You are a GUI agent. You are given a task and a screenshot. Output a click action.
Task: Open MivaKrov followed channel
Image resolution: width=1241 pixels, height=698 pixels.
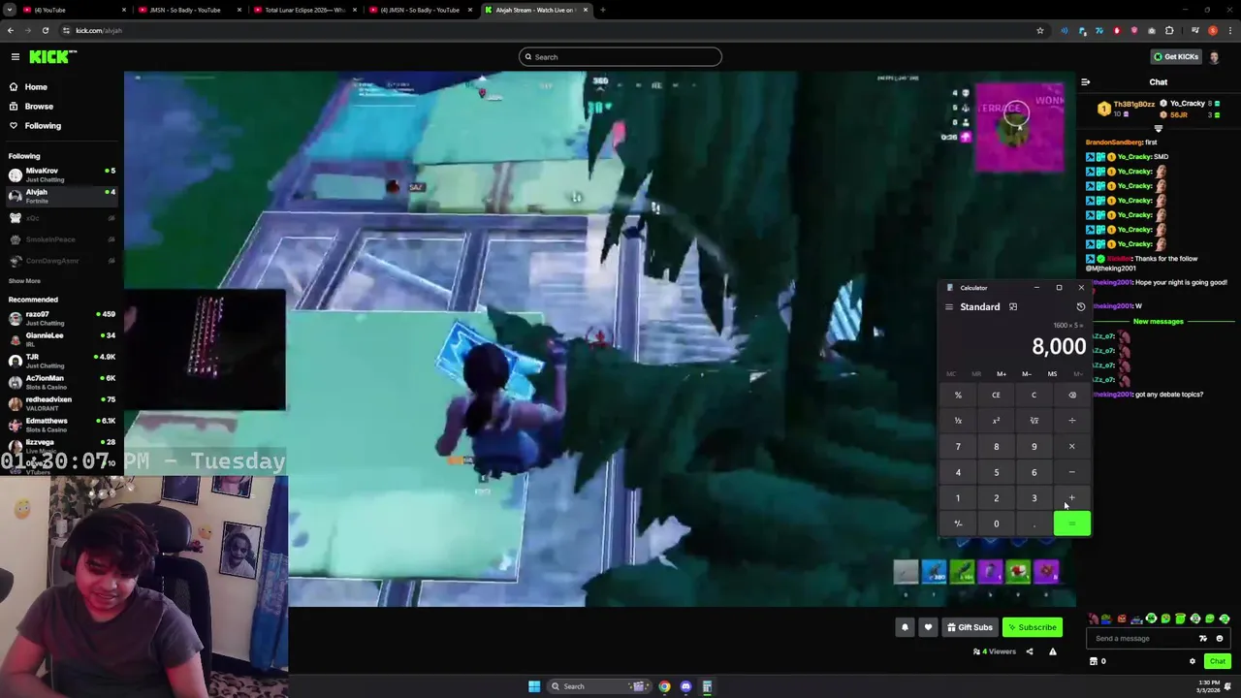60,174
